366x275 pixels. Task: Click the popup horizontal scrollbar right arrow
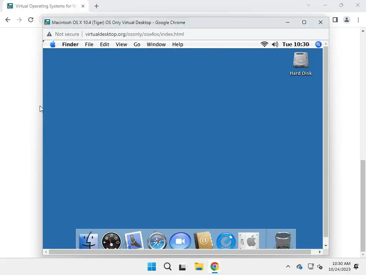pos(320,252)
